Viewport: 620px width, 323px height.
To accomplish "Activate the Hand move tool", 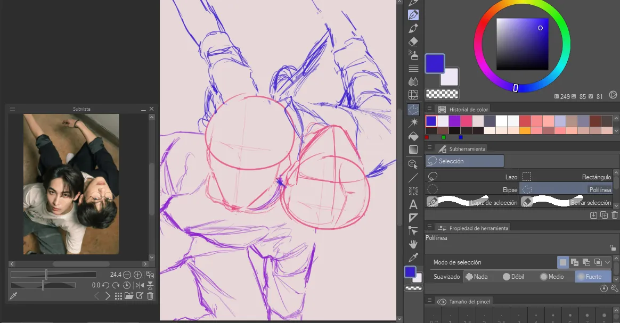I will (x=413, y=244).
